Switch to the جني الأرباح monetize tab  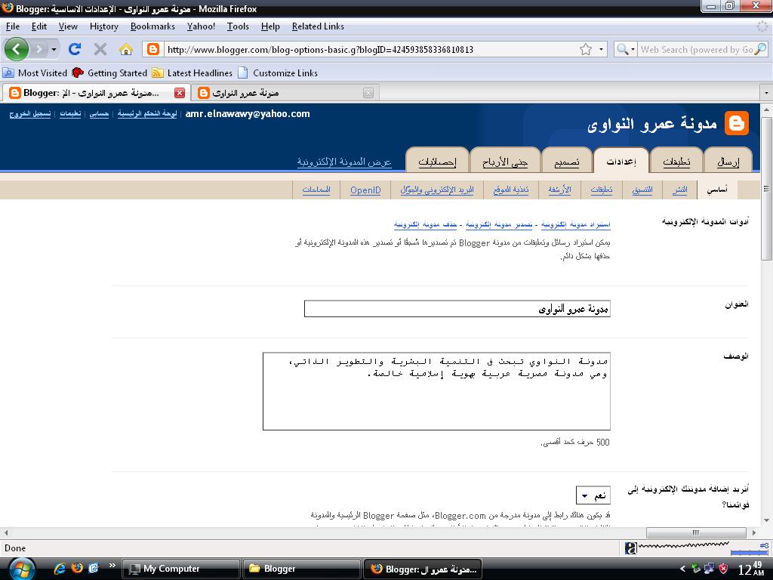click(x=505, y=162)
